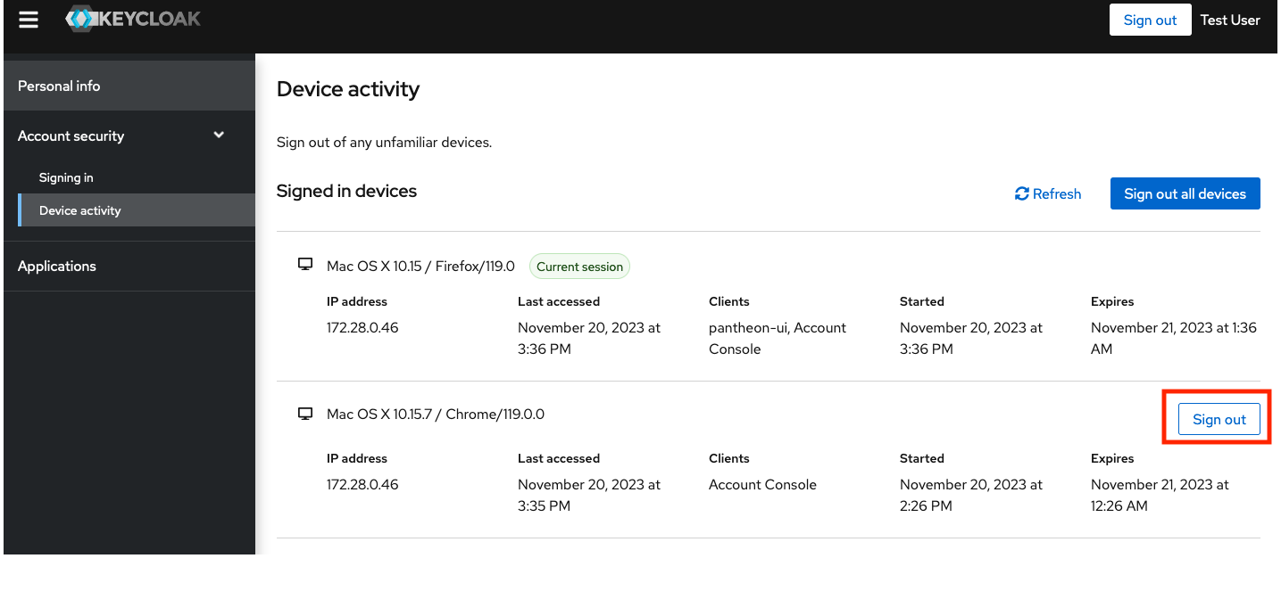The width and height of the screenshot is (1281, 616).
Task: Click the circular arrows Refresh icon
Action: pyautogui.click(x=1022, y=194)
